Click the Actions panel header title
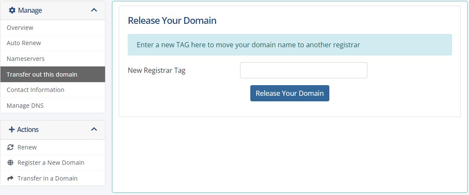Image resolution: width=469 pixels, height=195 pixels. pyautogui.click(x=28, y=129)
